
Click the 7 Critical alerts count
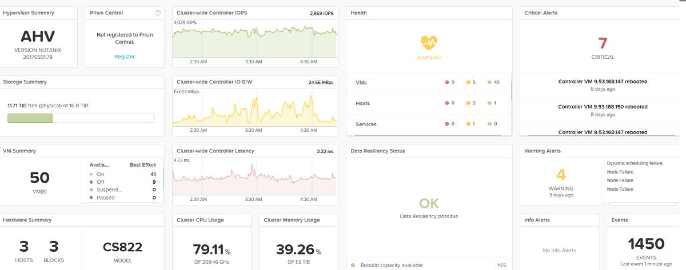[x=603, y=43]
